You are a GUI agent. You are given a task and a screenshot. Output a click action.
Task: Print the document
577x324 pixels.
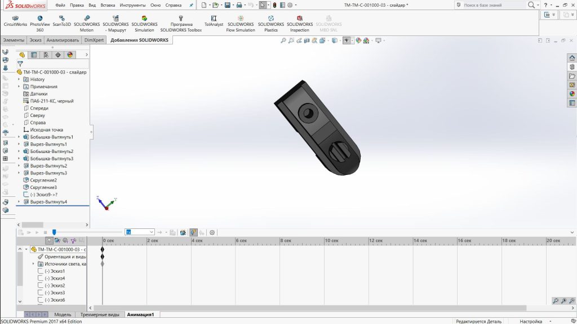pos(239,5)
